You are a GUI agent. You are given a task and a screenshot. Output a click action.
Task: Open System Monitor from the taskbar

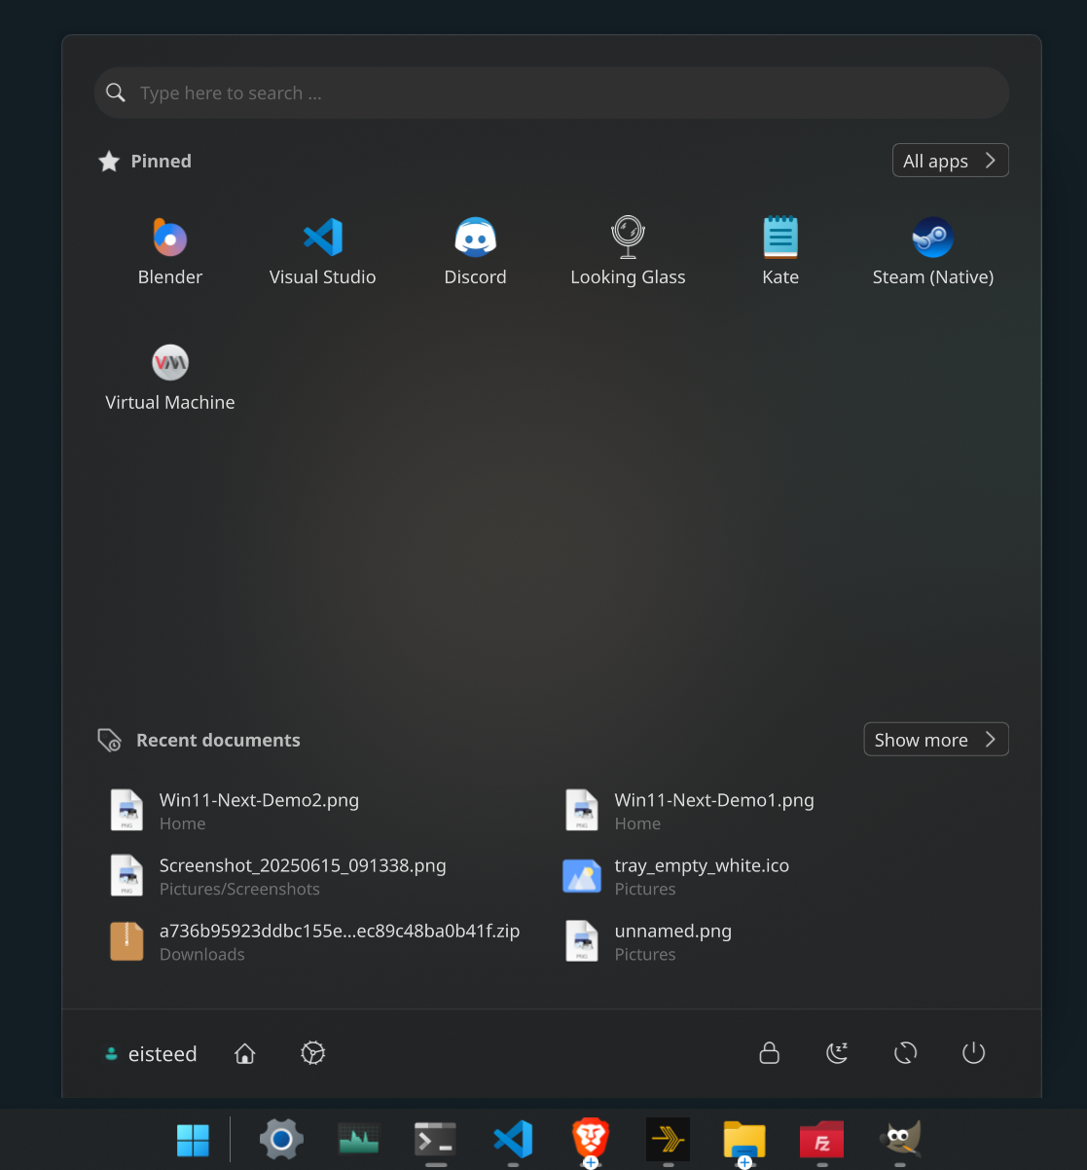click(x=358, y=1139)
